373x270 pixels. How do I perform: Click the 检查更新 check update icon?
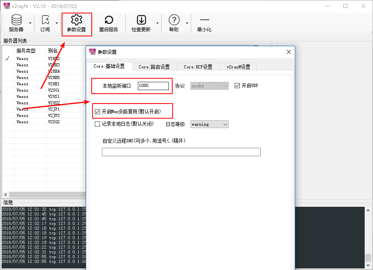coord(141,20)
